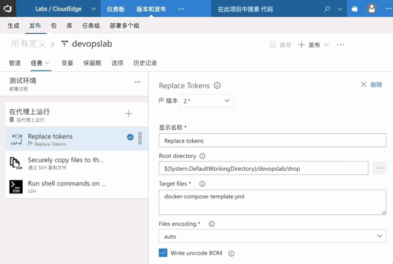The width and height of the screenshot is (393, 264).
Task: Click the devopslab definition name
Action: point(92,44)
